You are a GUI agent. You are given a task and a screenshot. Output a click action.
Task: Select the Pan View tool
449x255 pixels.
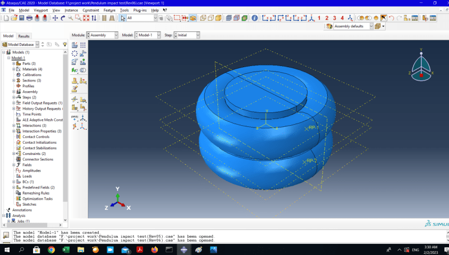point(55,18)
